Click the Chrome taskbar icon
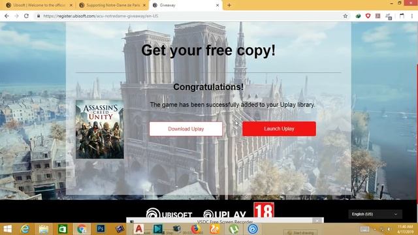 pyautogui.click(x=82, y=229)
